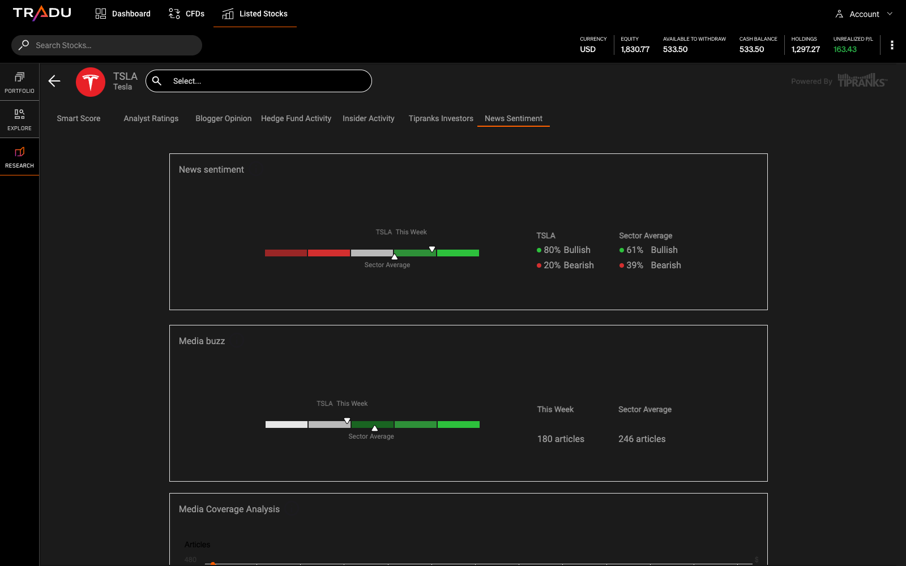Screen dimensions: 906x566
Task: Click the dark red sentiment bar segment
Action: (x=286, y=253)
